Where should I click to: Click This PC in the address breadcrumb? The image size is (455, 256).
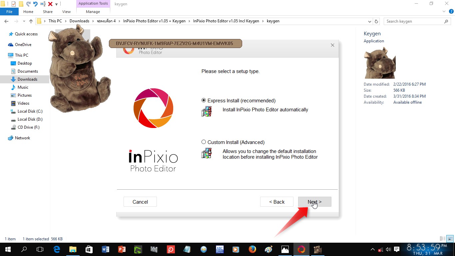tap(55, 21)
